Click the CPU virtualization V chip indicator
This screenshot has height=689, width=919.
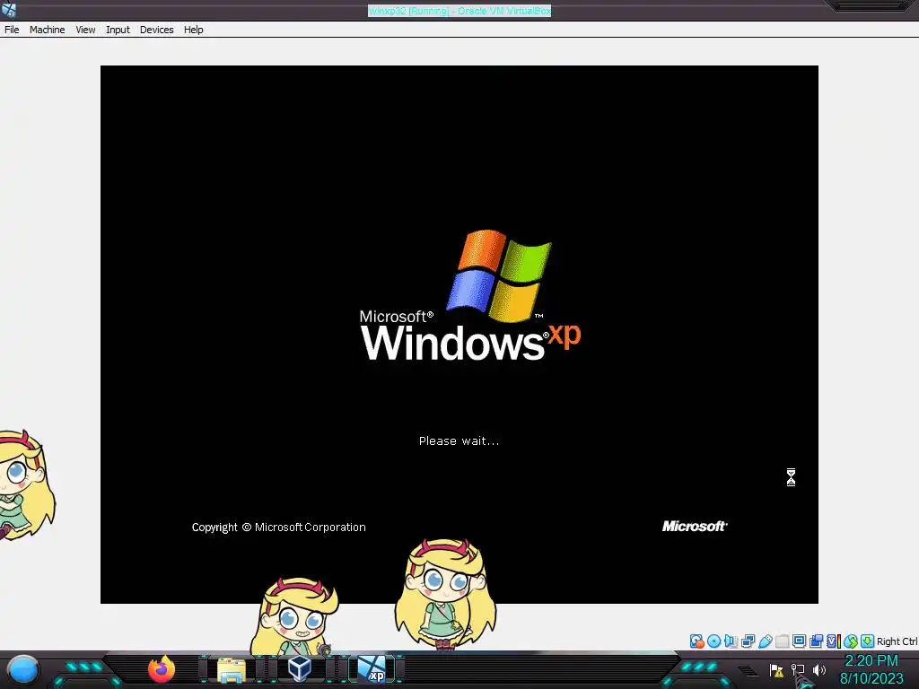click(833, 641)
